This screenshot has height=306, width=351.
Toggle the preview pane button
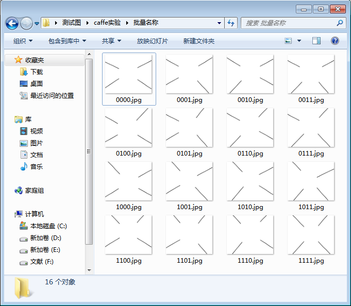(x=316, y=41)
